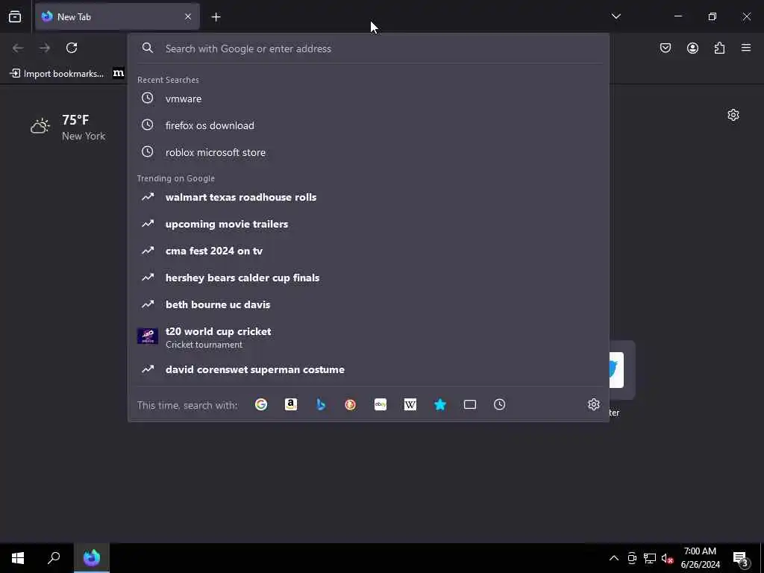This screenshot has width=764, height=573.
Task: Select the New Tab tab
Action: click(x=117, y=16)
